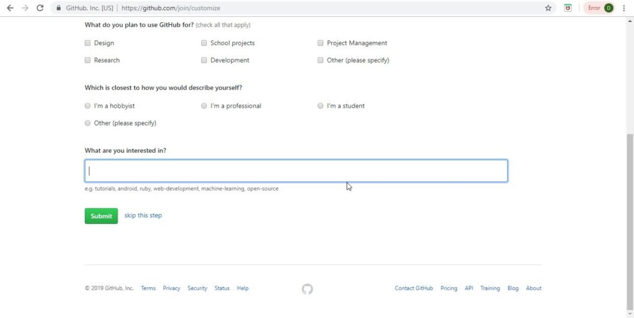Select I'm a hobbyist option
The image size is (634, 318).
tap(87, 106)
